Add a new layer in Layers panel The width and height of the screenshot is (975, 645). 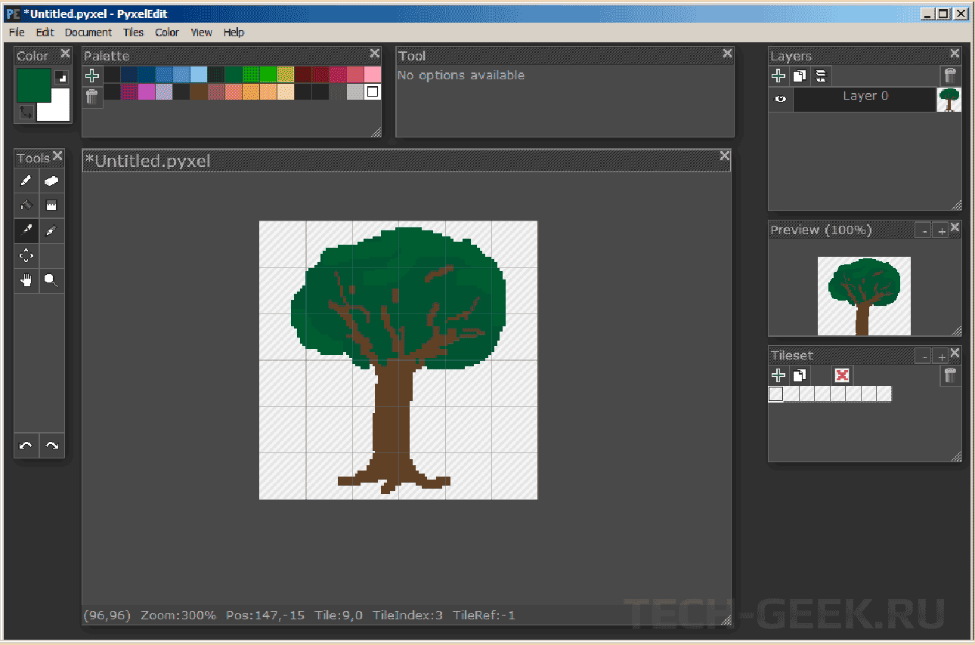point(778,76)
